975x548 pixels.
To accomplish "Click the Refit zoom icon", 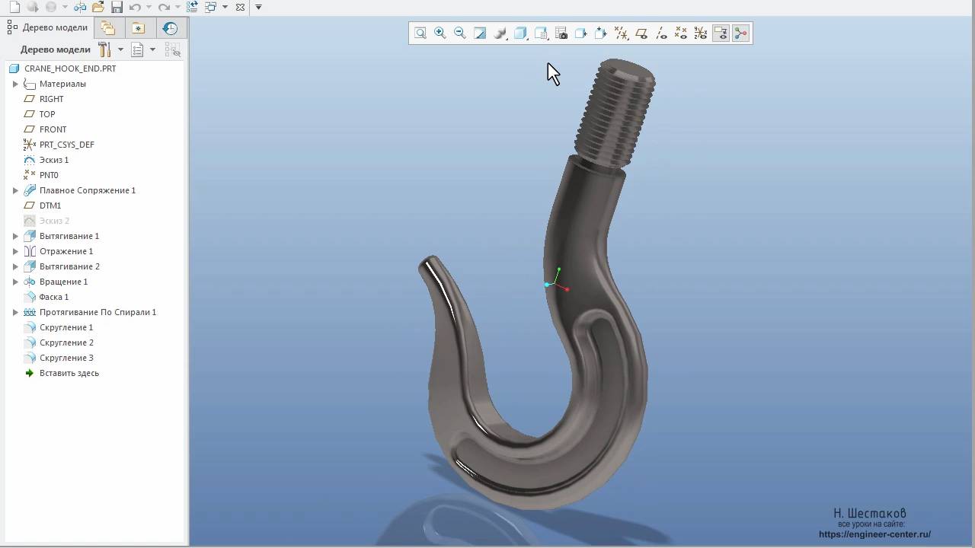I will (x=420, y=33).
